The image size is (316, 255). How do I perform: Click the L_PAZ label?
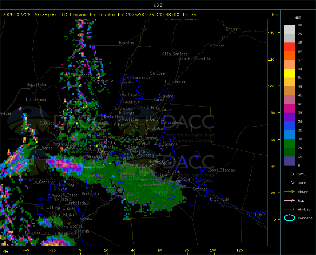[260, 215]
